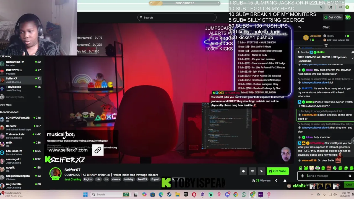
Task: Click the subscribers goal progress bar
Action: click(x=185, y=3)
